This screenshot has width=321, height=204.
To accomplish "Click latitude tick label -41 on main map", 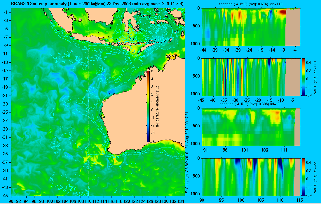I will click(5, 179).
